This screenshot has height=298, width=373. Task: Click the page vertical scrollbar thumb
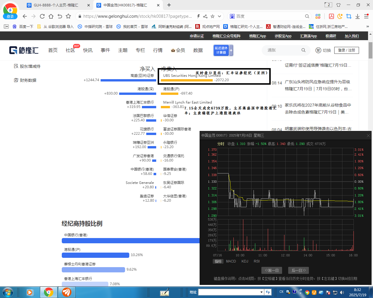click(x=370, y=50)
